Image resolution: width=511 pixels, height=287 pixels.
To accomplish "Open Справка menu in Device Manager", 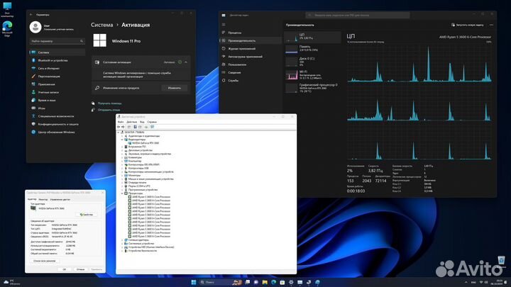I will pyautogui.click(x=152, y=122).
